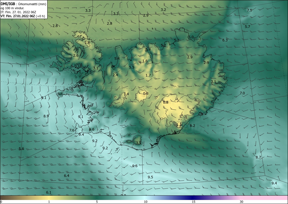Click the 6.2 value near the southeast coast
Screen dimensions: 288x204
[192, 126]
